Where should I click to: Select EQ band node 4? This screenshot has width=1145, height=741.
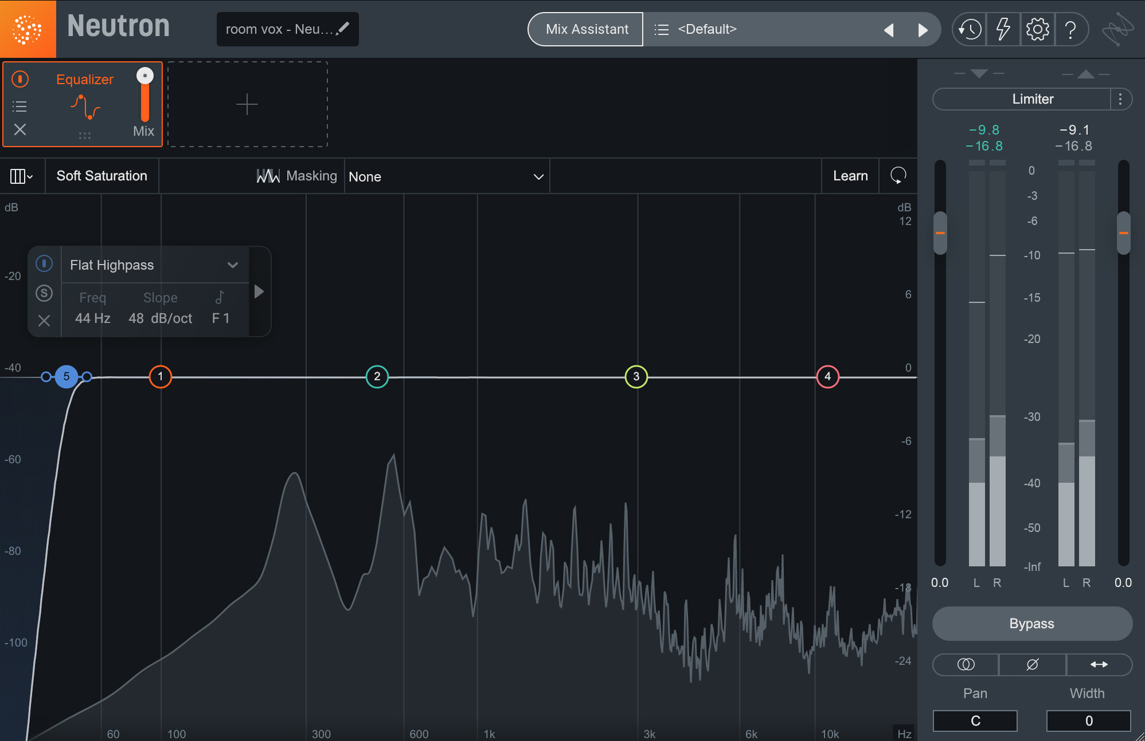click(828, 377)
